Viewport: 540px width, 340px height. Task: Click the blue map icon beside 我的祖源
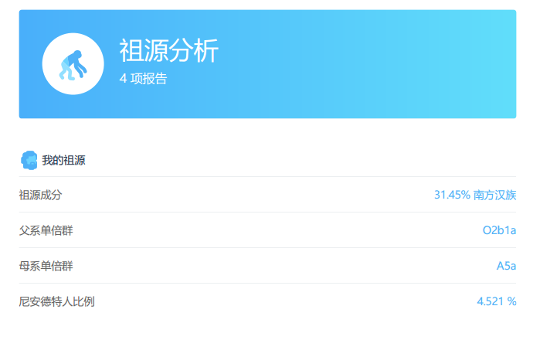[29, 160]
